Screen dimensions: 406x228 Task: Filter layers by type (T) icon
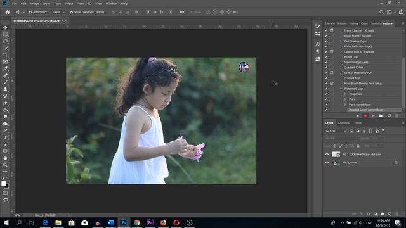tap(364, 131)
